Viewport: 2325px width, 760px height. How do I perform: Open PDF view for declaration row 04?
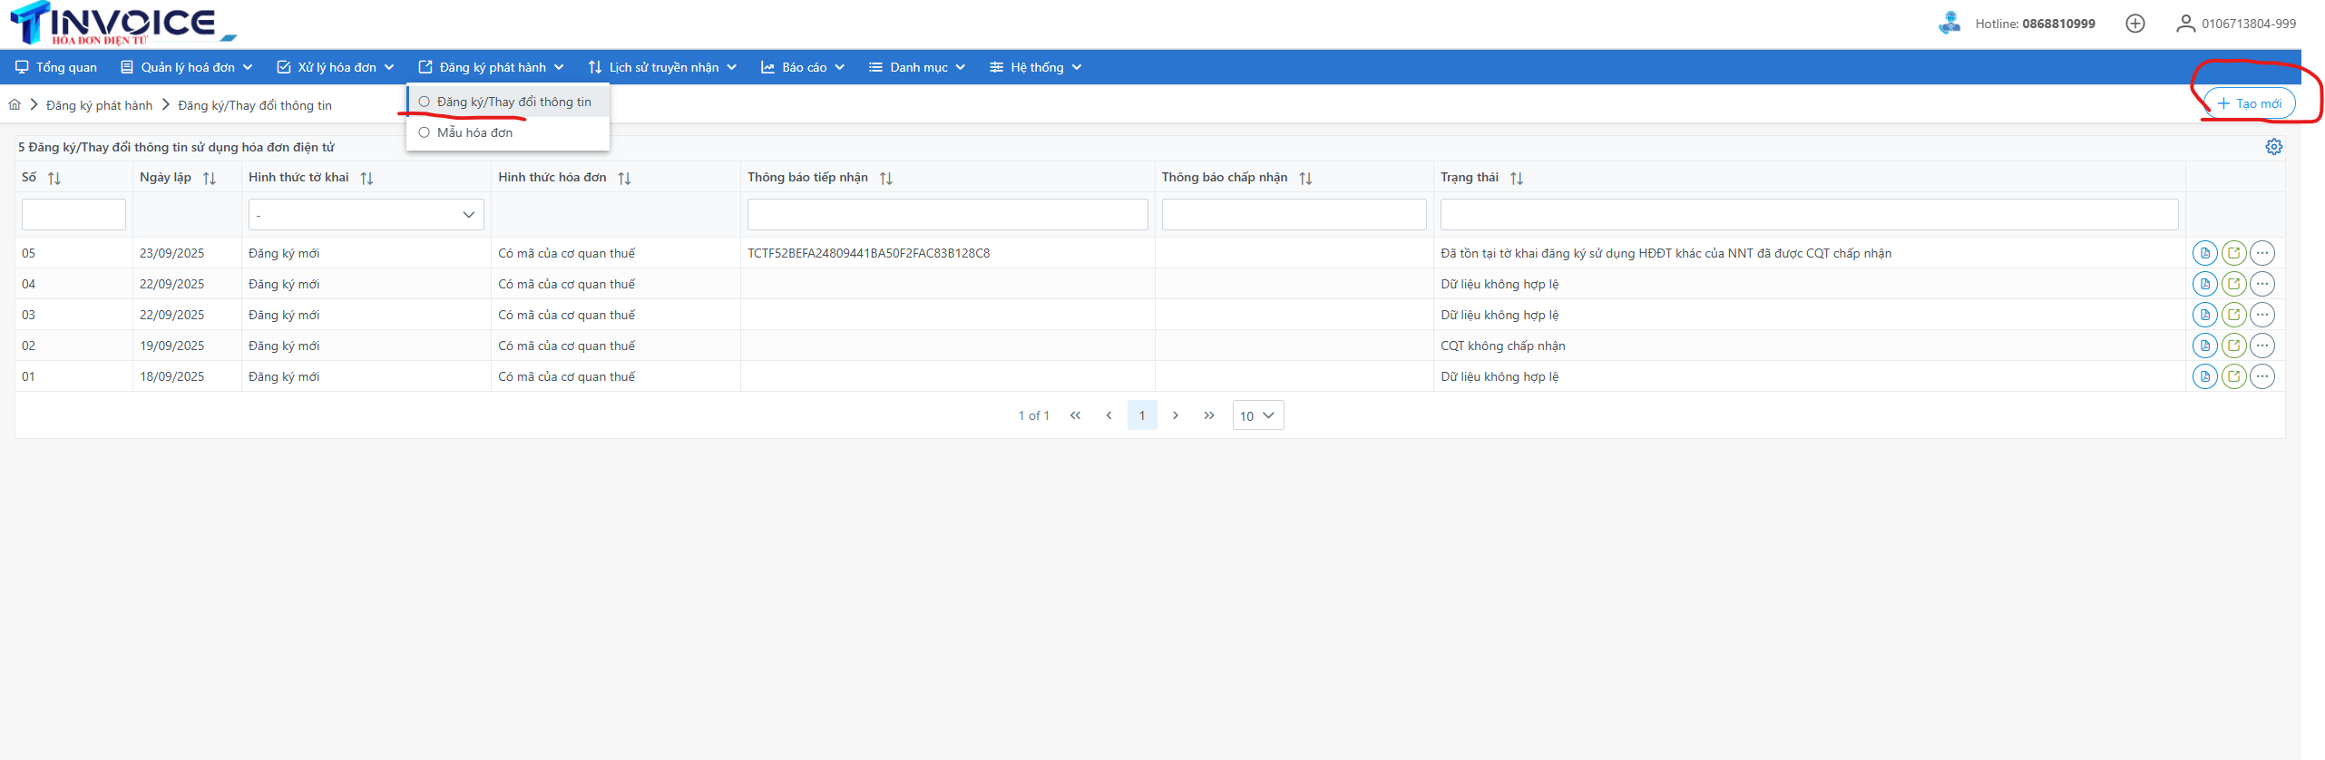pos(2204,284)
